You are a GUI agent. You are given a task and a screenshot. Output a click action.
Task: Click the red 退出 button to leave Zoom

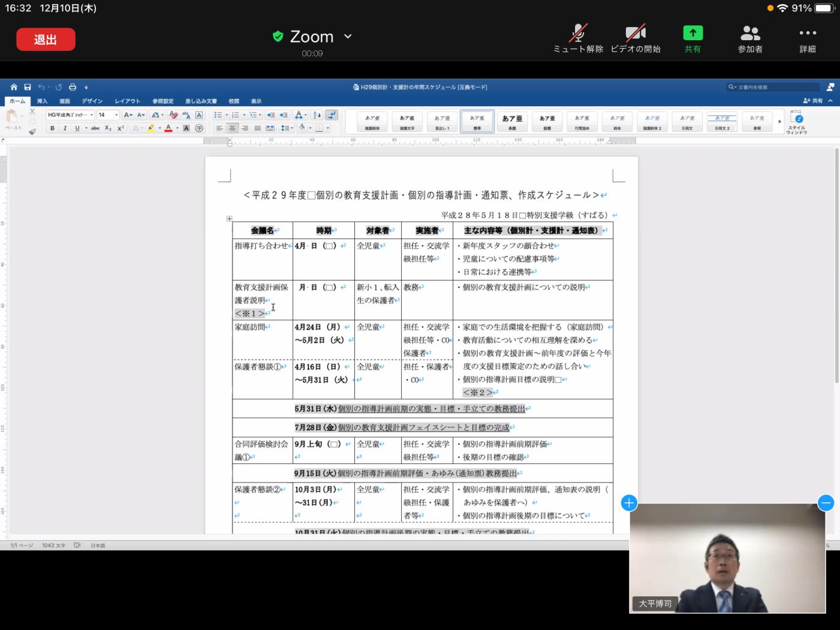coord(46,38)
